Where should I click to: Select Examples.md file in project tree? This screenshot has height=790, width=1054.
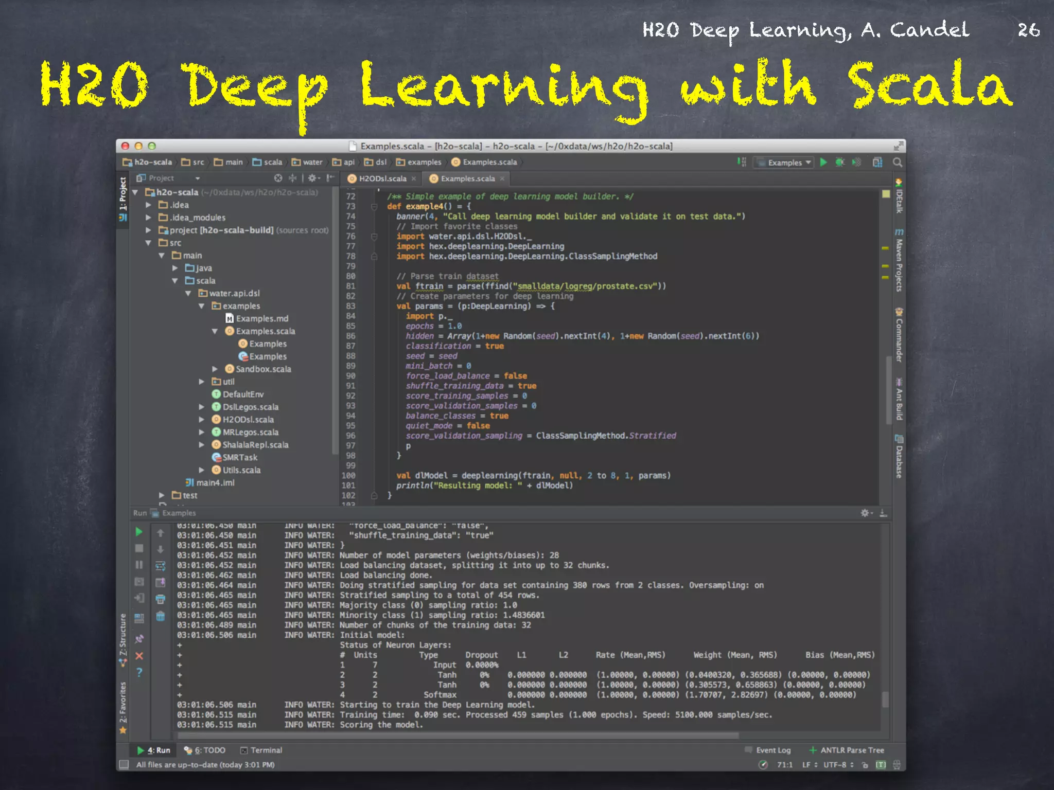(256, 318)
